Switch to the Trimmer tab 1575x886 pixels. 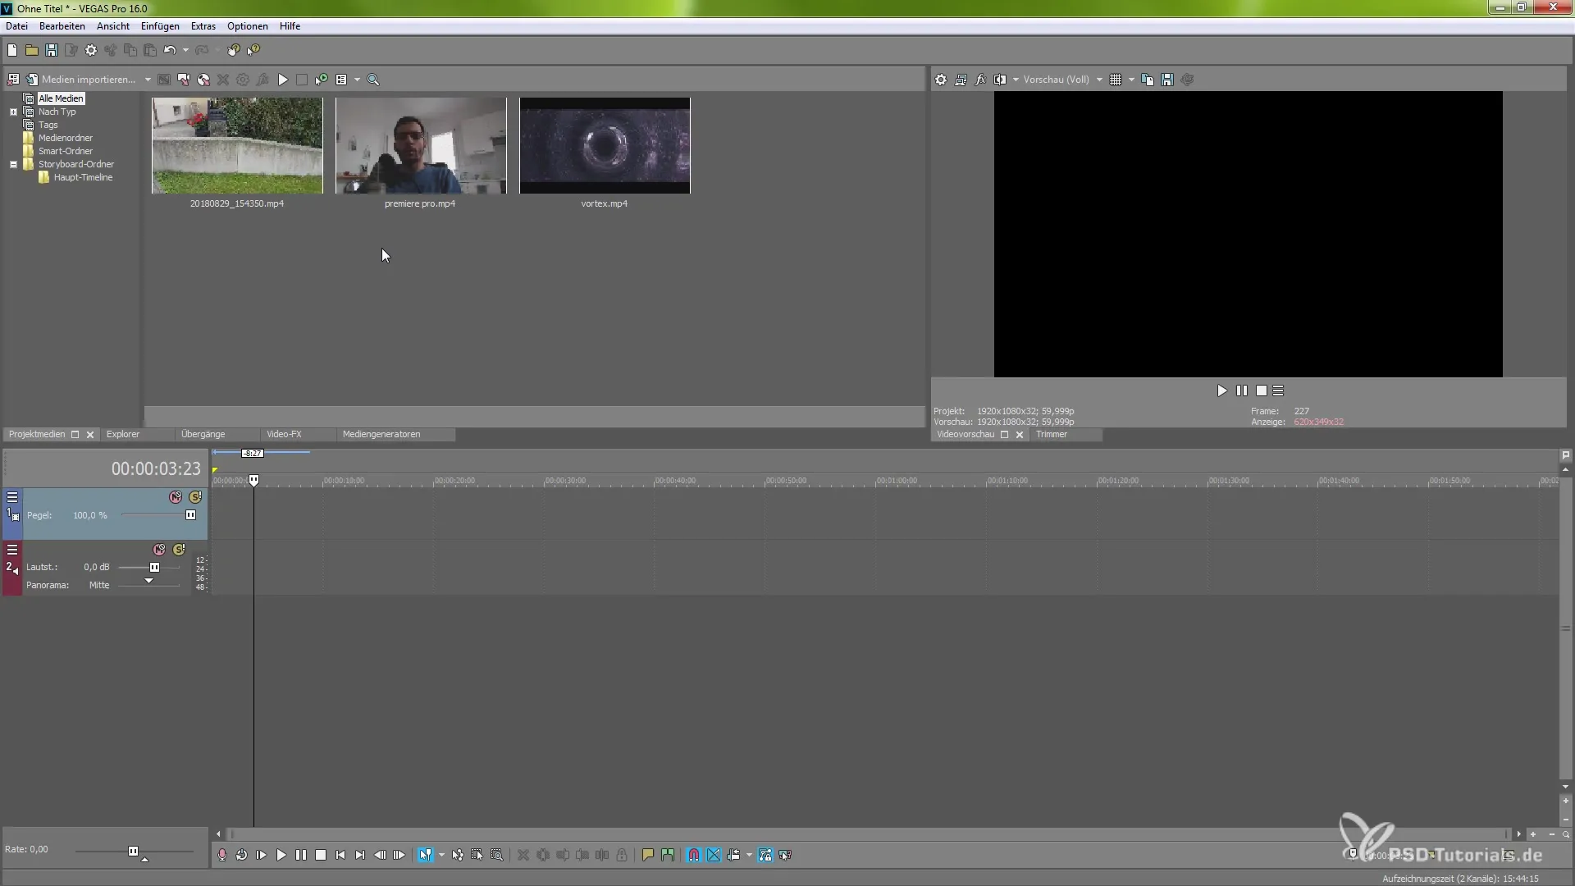pos(1051,434)
